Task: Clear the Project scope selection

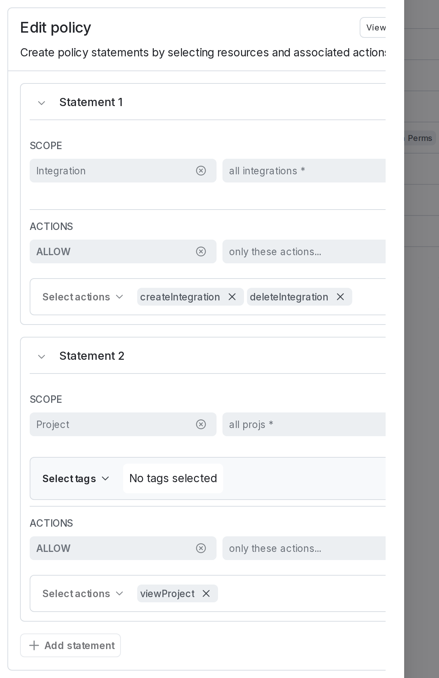Action: [x=201, y=424]
